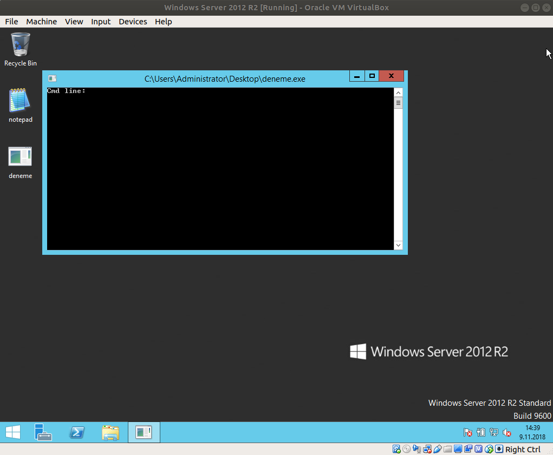553x455 pixels.
Task: Open VirtualBox View menu
Action: pos(74,22)
